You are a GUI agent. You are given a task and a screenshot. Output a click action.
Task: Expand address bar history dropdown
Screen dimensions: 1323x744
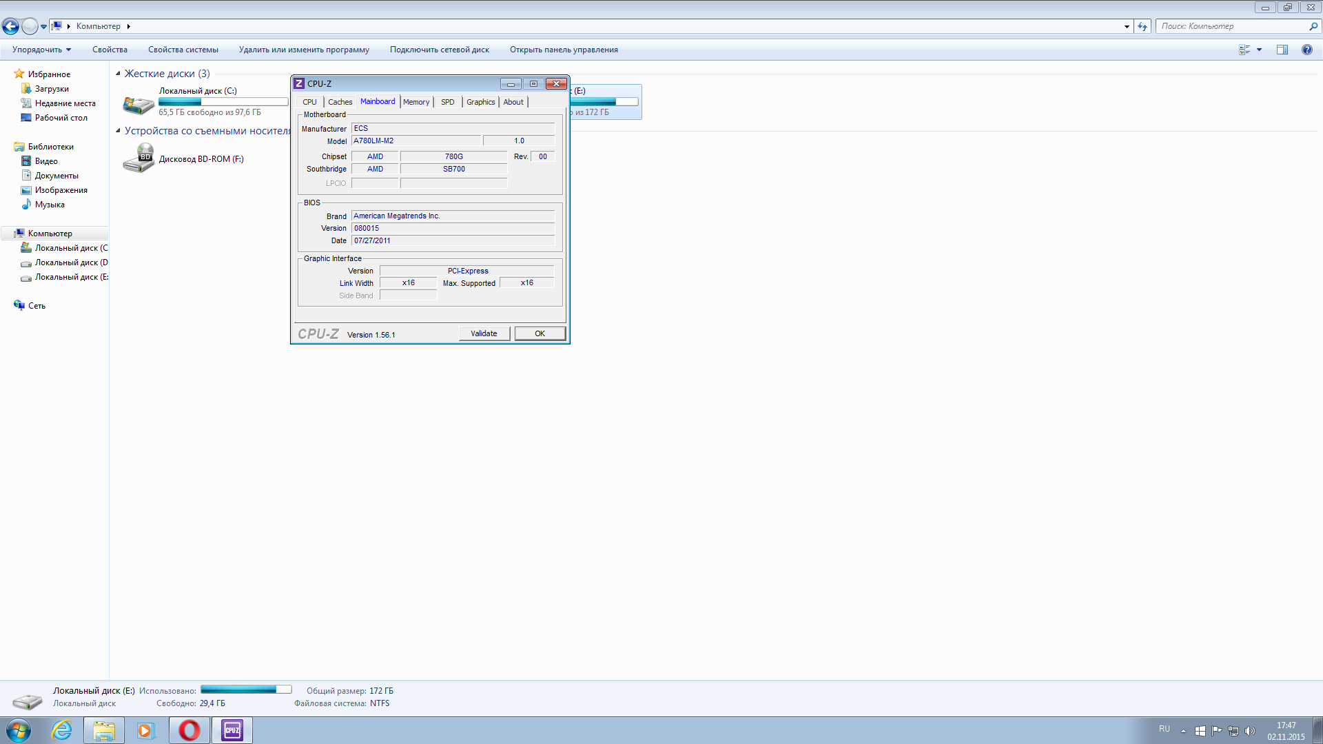1127,26
